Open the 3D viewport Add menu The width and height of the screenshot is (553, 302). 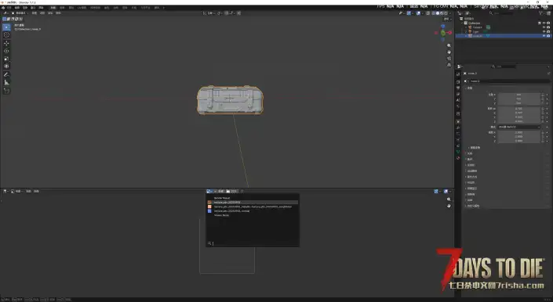[x=50, y=13]
